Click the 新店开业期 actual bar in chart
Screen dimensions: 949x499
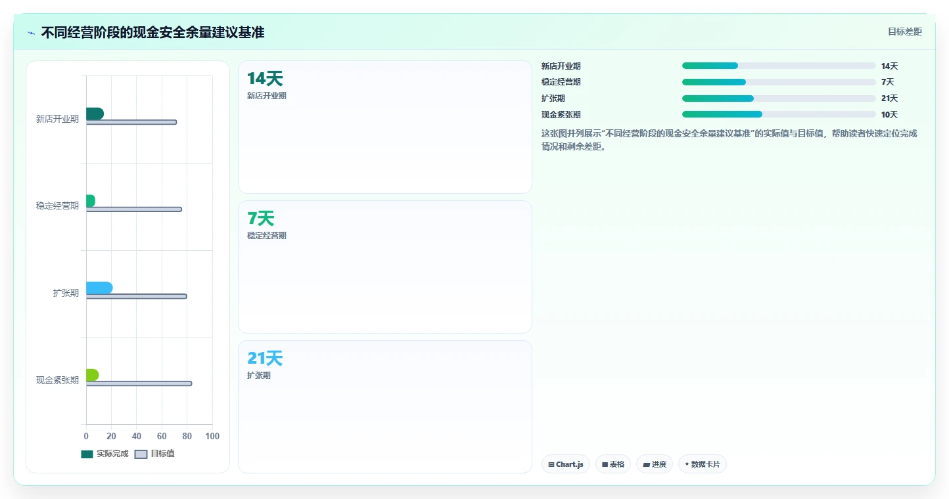click(95, 114)
